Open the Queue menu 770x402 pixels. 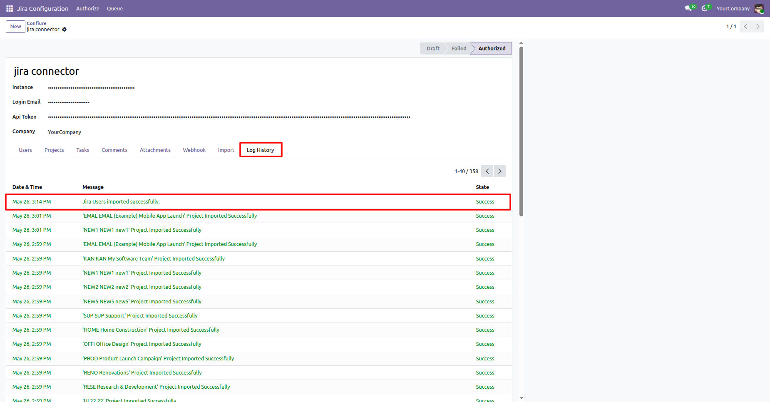[115, 8]
